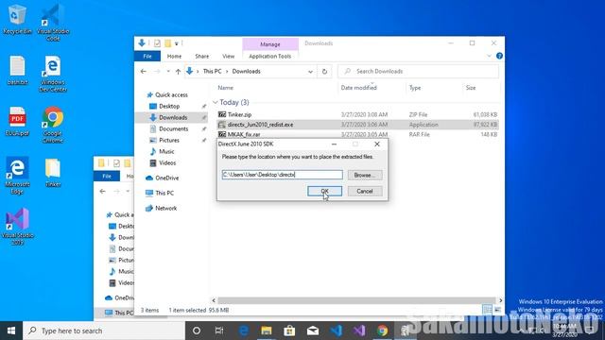Open recent locations dropdown arrow
Image resolution: width=605 pixels, height=340 pixels.
pyautogui.click(x=168, y=72)
